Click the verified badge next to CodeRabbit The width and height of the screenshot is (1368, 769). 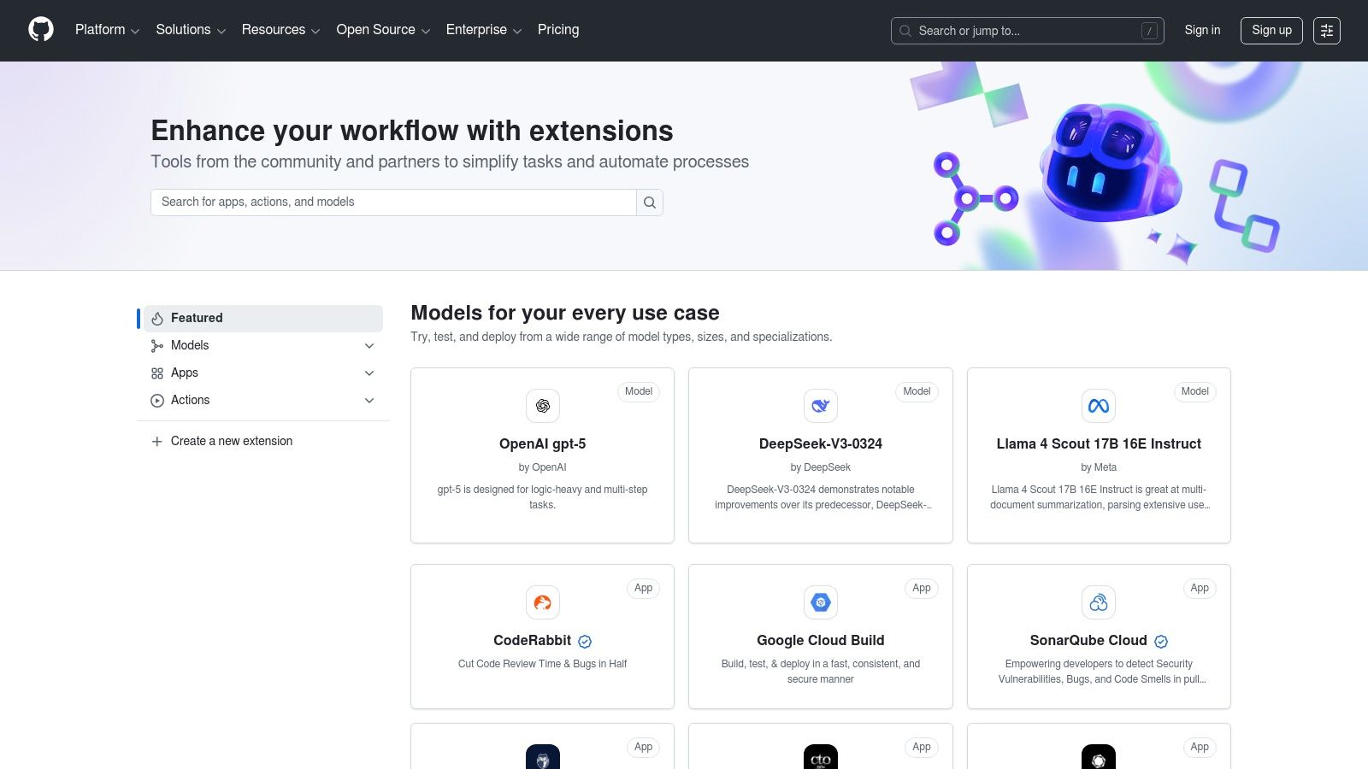pos(584,641)
